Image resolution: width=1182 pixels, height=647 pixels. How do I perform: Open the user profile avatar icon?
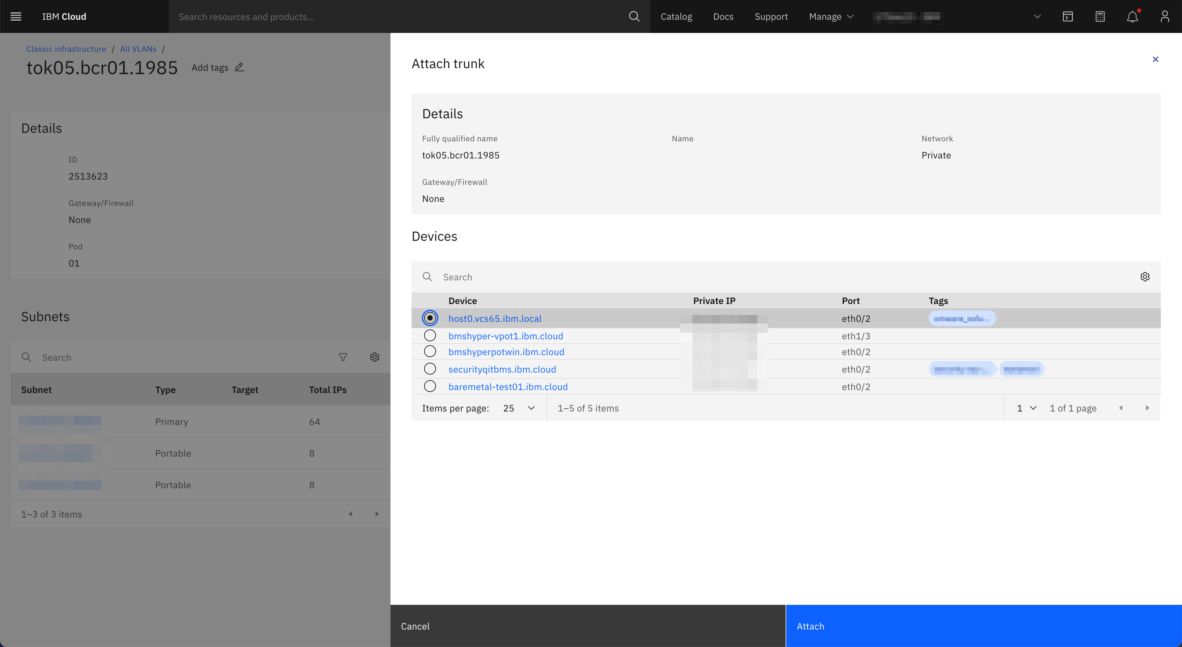point(1165,16)
